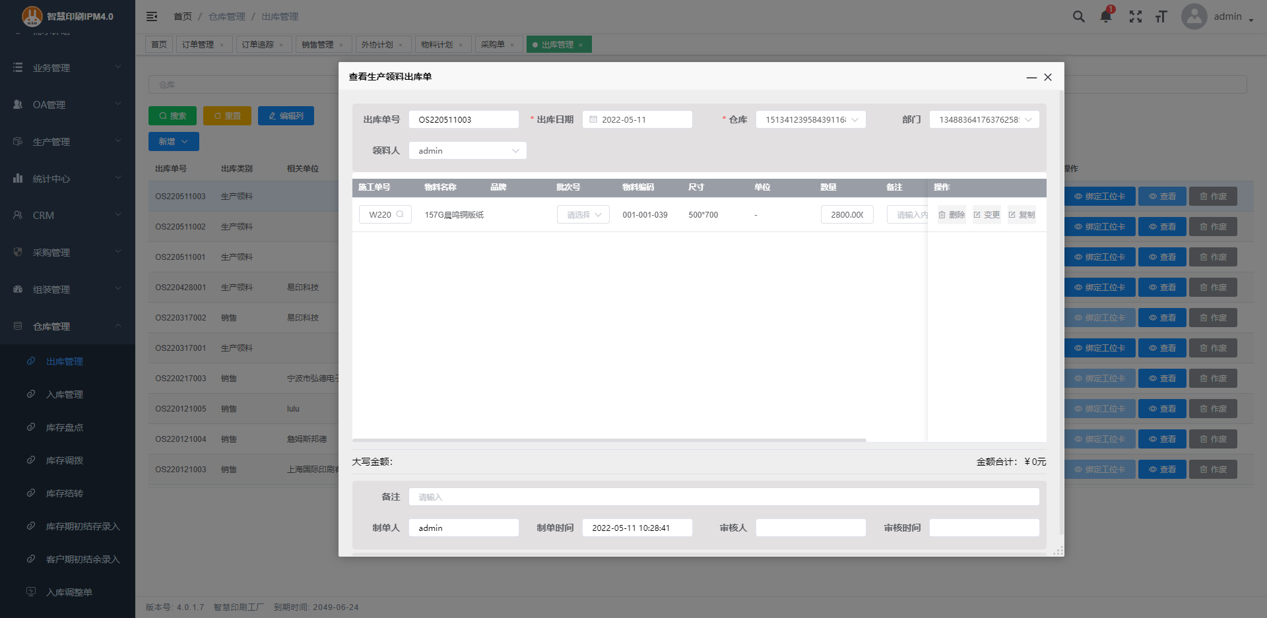This screenshot has width=1267, height=618.
Task: Click the 删除 button in material row
Action: [952, 214]
